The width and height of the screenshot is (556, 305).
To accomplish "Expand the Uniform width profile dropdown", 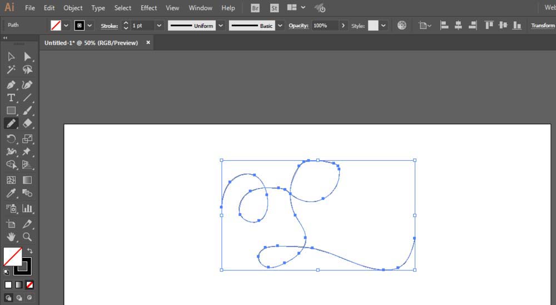I will pos(221,26).
